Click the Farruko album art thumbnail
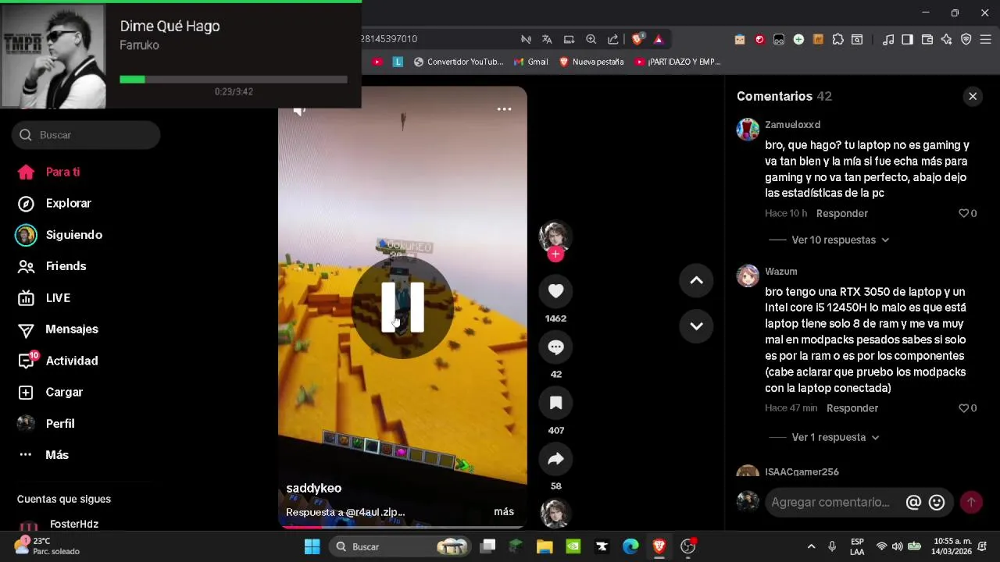The image size is (1000, 562). pyautogui.click(x=54, y=56)
